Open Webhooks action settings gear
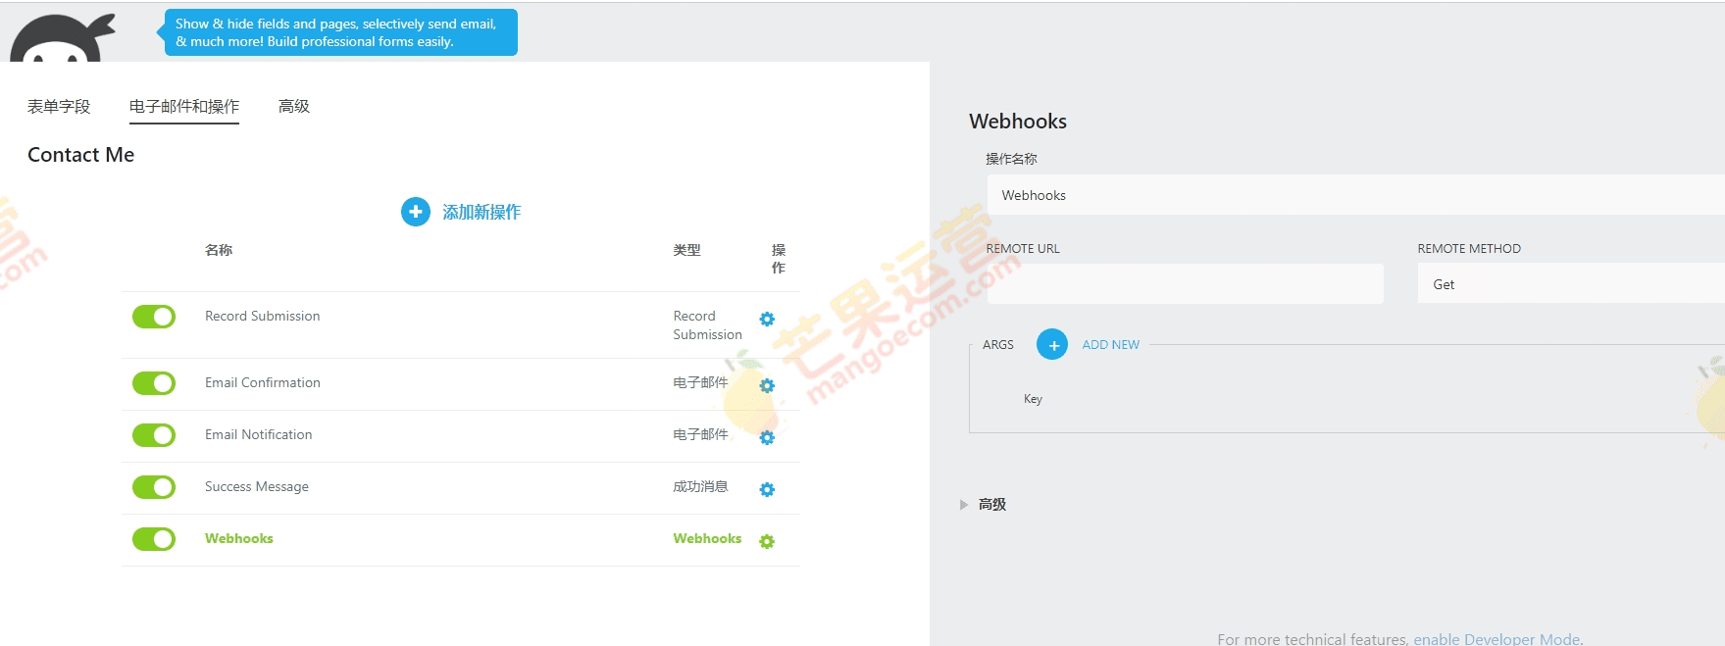The height and width of the screenshot is (646, 1725). pyautogui.click(x=767, y=541)
